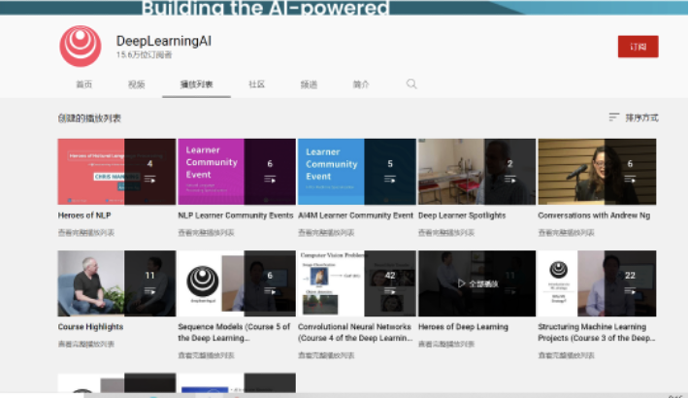This screenshot has width=689, height=398.
Task: View full playlist under AI4M Learner Community Event
Action: click(x=326, y=232)
